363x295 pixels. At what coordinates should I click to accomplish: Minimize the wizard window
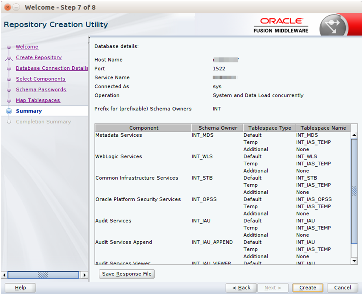point(16,7)
